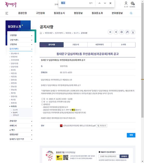Open the GLOBAL language globe icon
144x163 pixels.
coord(132,4)
